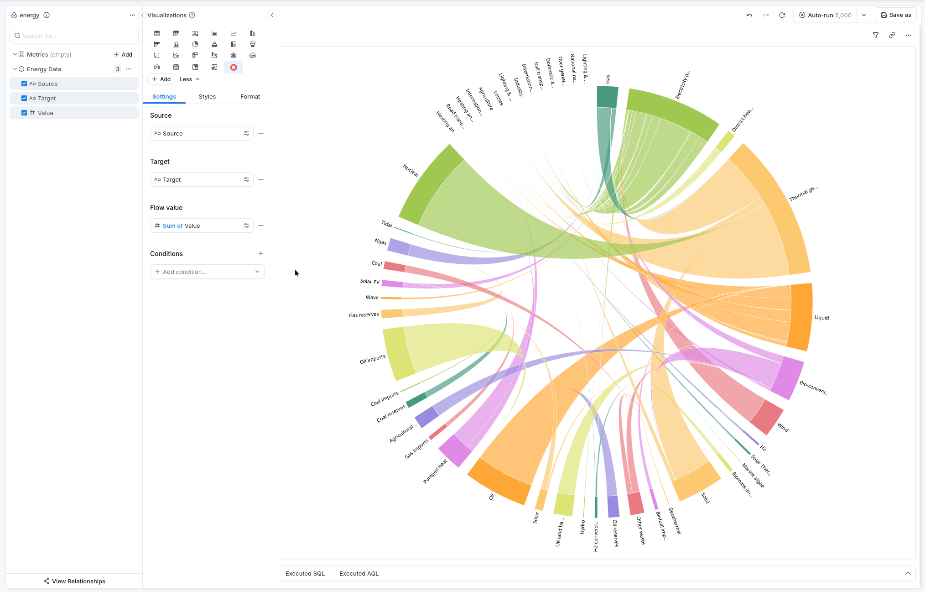The image size is (925, 592).
Task: Switch to the Styles tab
Action: click(x=207, y=96)
